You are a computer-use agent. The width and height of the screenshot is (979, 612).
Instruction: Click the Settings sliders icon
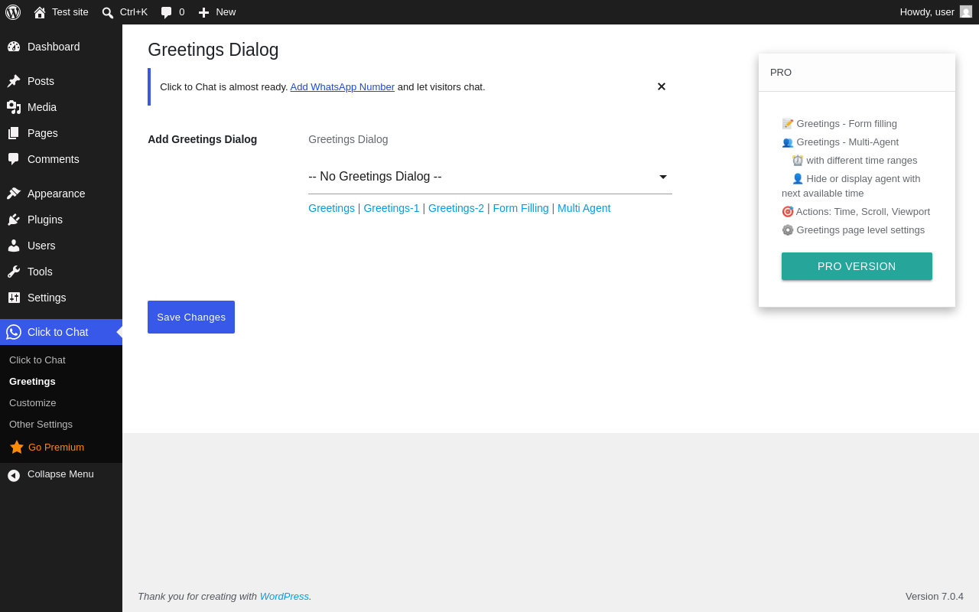[x=14, y=298]
